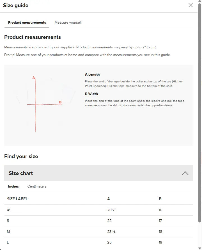Select the XS size label row
Image resolution: width=202 pixels, height=250 pixels.
pyautogui.click(x=9, y=210)
